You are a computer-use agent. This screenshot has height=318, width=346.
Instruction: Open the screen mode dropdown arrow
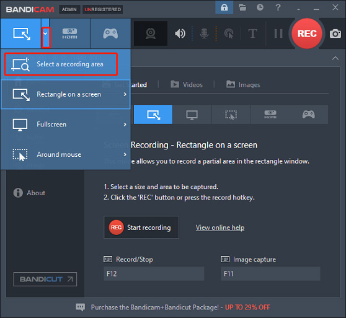[46, 33]
